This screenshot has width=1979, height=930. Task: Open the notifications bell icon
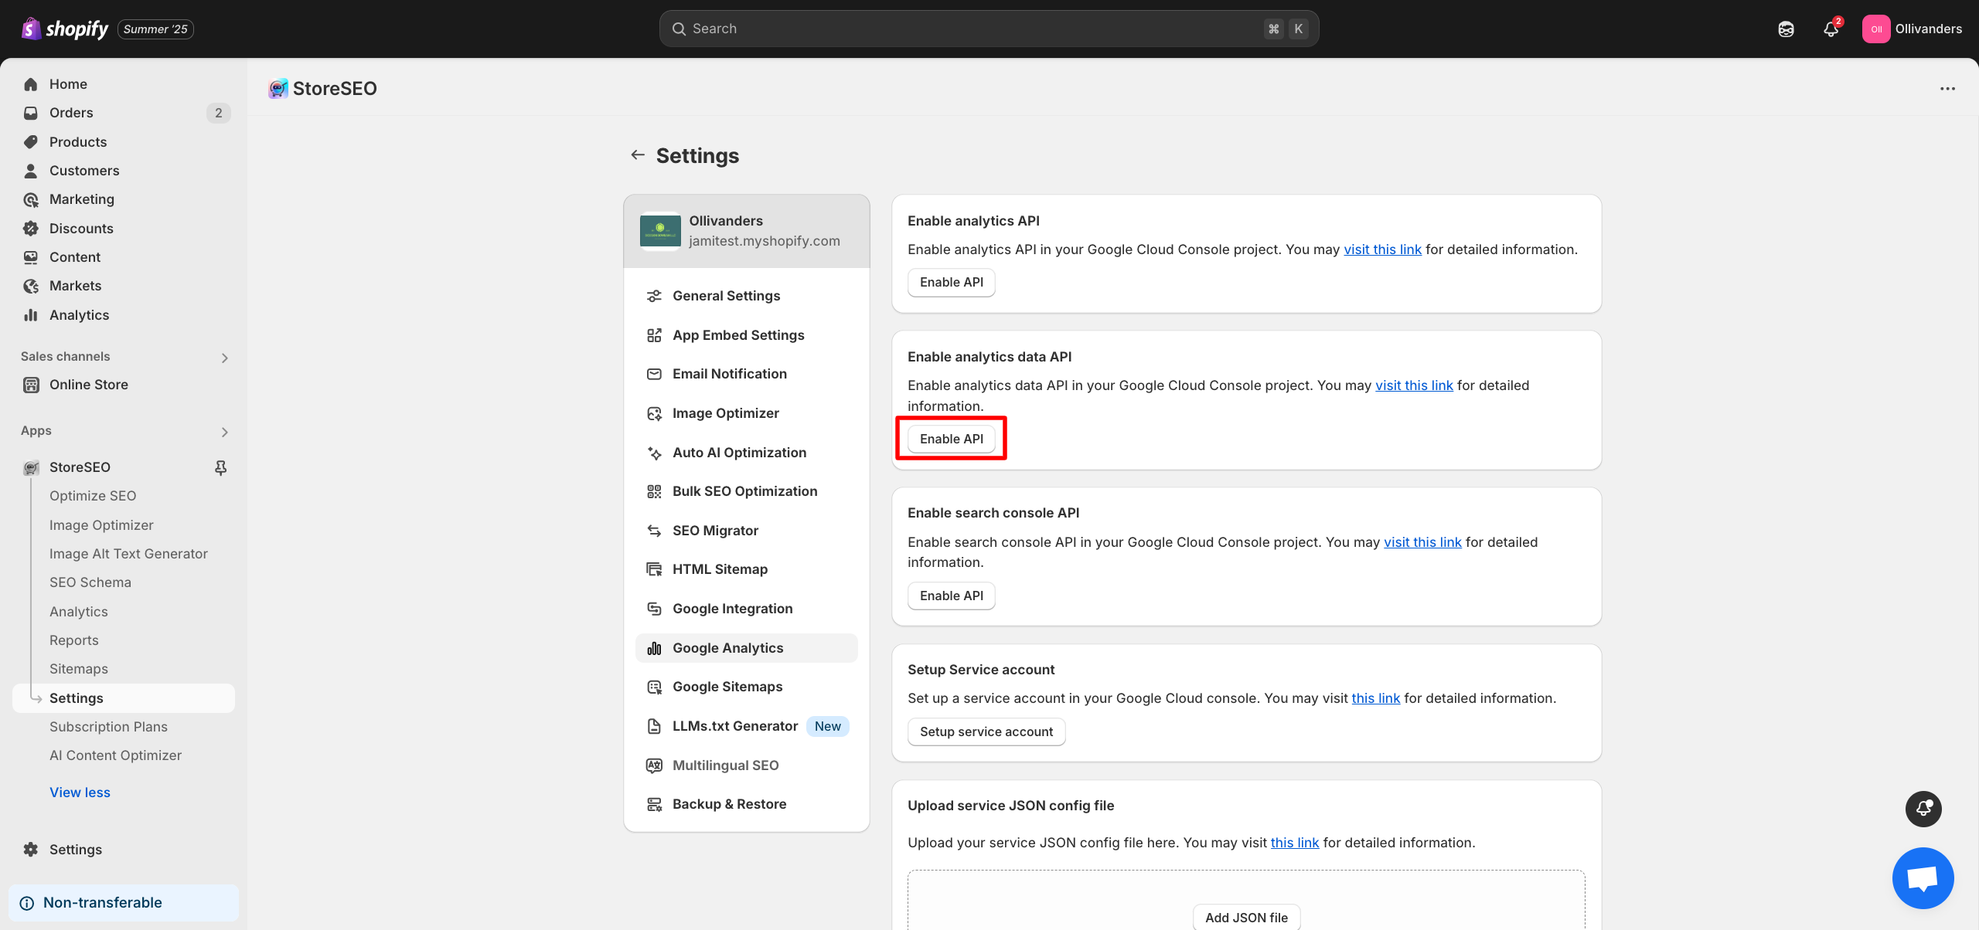pyautogui.click(x=1831, y=29)
